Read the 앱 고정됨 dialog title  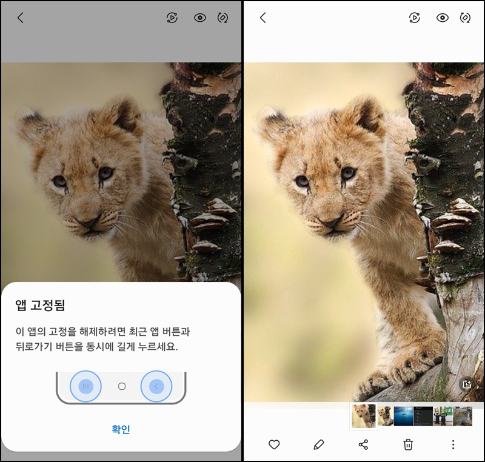coord(40,306)
